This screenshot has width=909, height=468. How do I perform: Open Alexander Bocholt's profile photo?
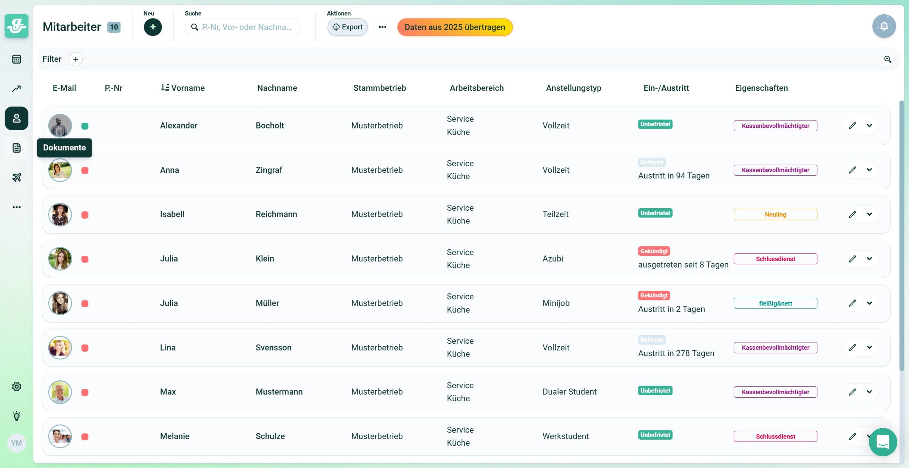[x=60, y=126]
